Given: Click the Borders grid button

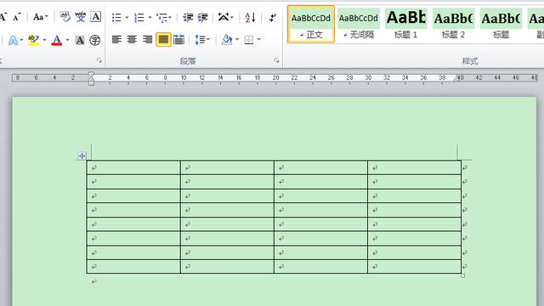Looking at the screenshot, I should pos(249,40).
